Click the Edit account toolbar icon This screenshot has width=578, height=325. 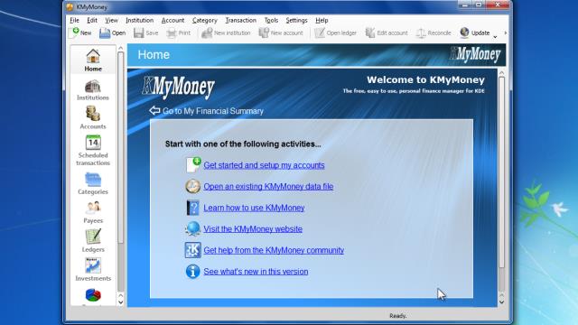click(369, 32)
